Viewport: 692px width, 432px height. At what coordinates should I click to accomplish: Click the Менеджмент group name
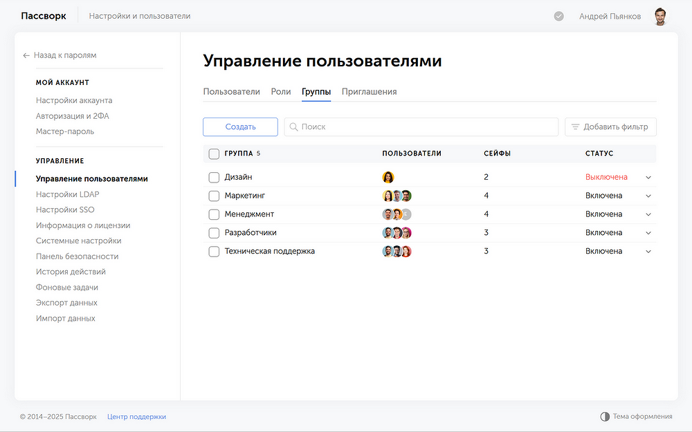(x=249, y=214)
